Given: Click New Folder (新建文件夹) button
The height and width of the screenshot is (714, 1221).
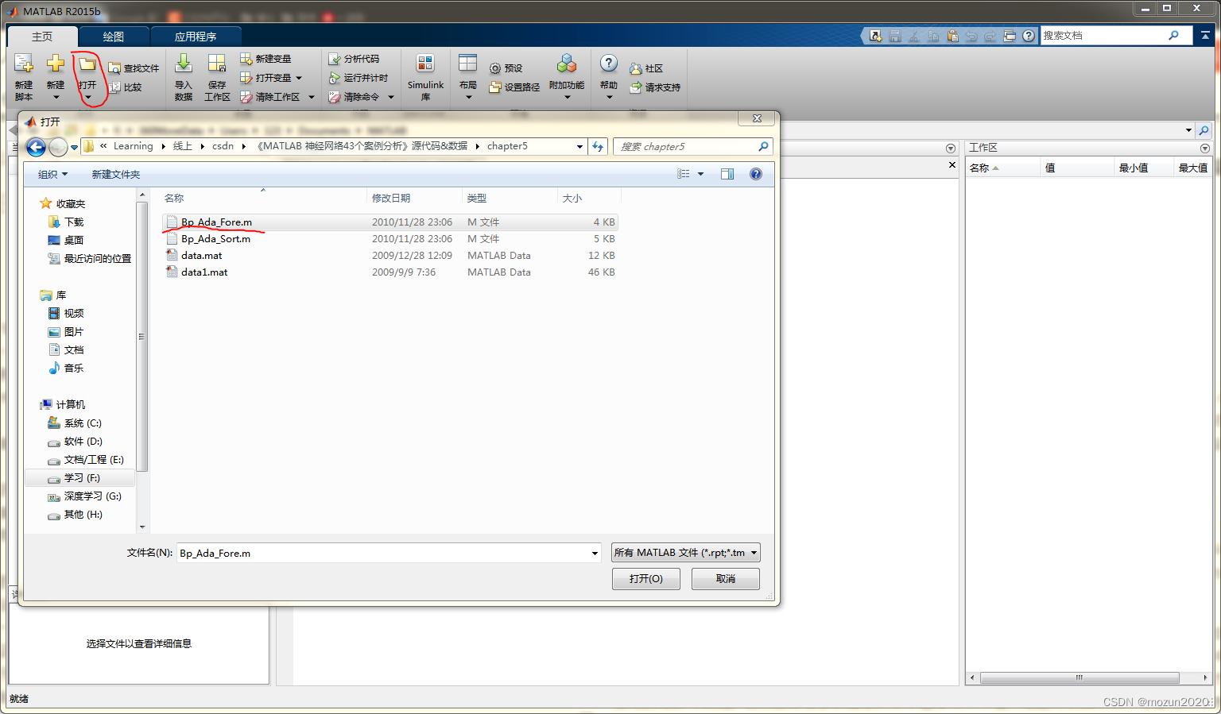Looking at the screenshot, I should coord(116,175).
